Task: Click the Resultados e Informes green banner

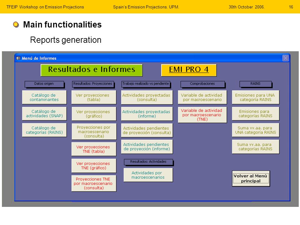Action: point(92,70)
